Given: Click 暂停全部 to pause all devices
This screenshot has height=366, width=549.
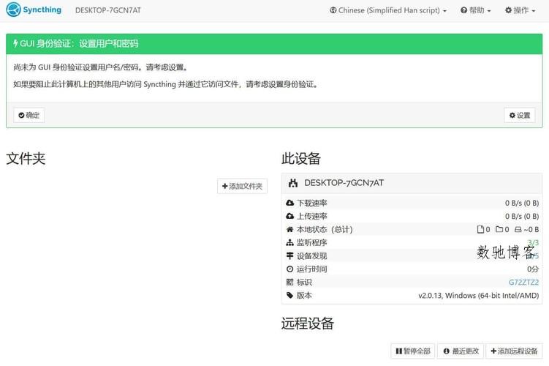Looking at the screenshot, I should [x=413, y=351].
